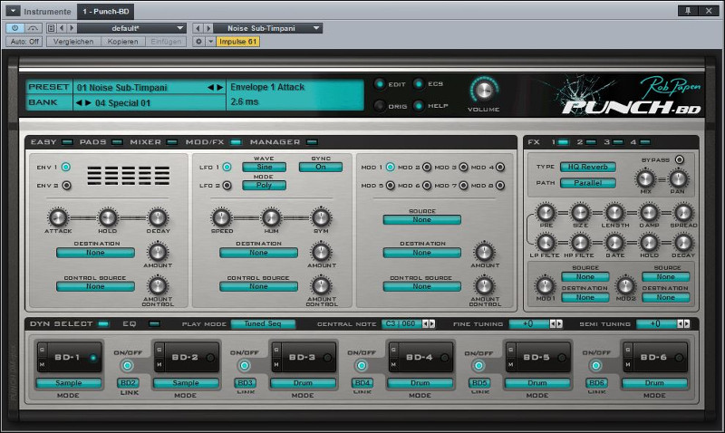Open the envelope DESTINATION dropdown
The image size is (725, 433).
(x=95, y=253)
